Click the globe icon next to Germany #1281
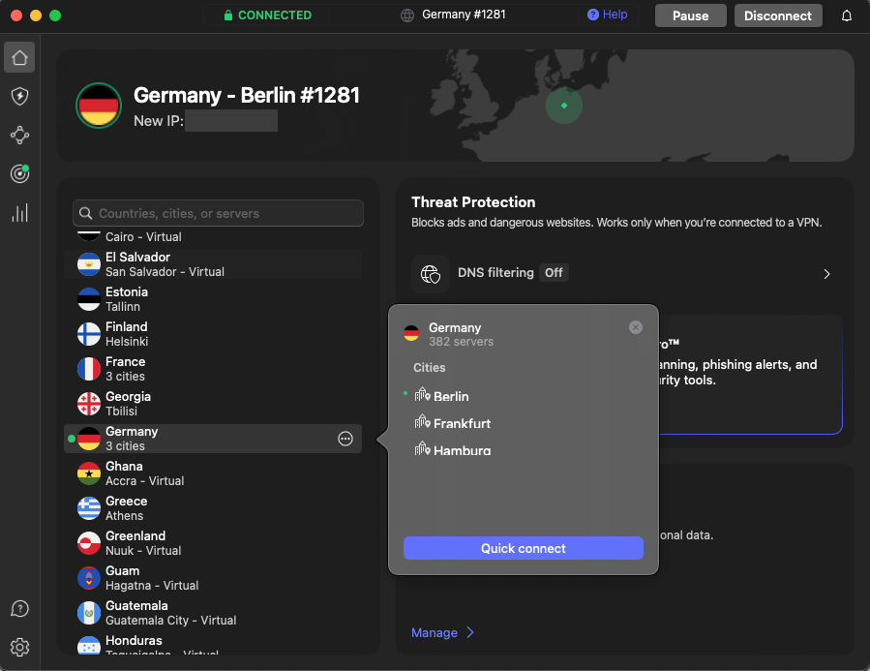This screenshot has height=671, width=870. coord(407,15)
